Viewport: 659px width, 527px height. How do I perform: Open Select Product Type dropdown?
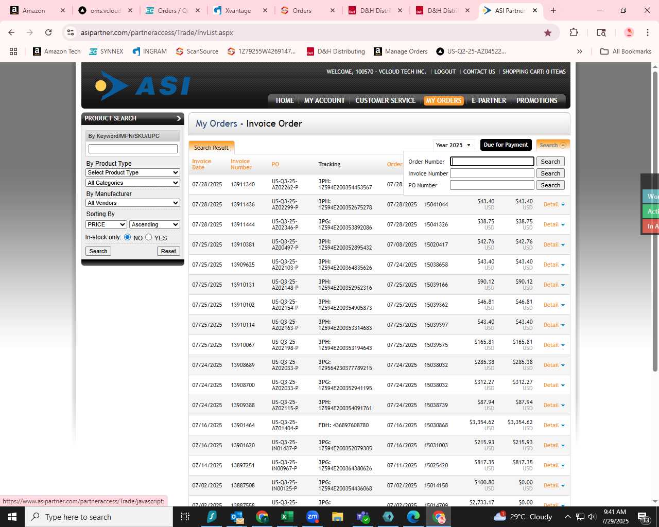(133, 172)
